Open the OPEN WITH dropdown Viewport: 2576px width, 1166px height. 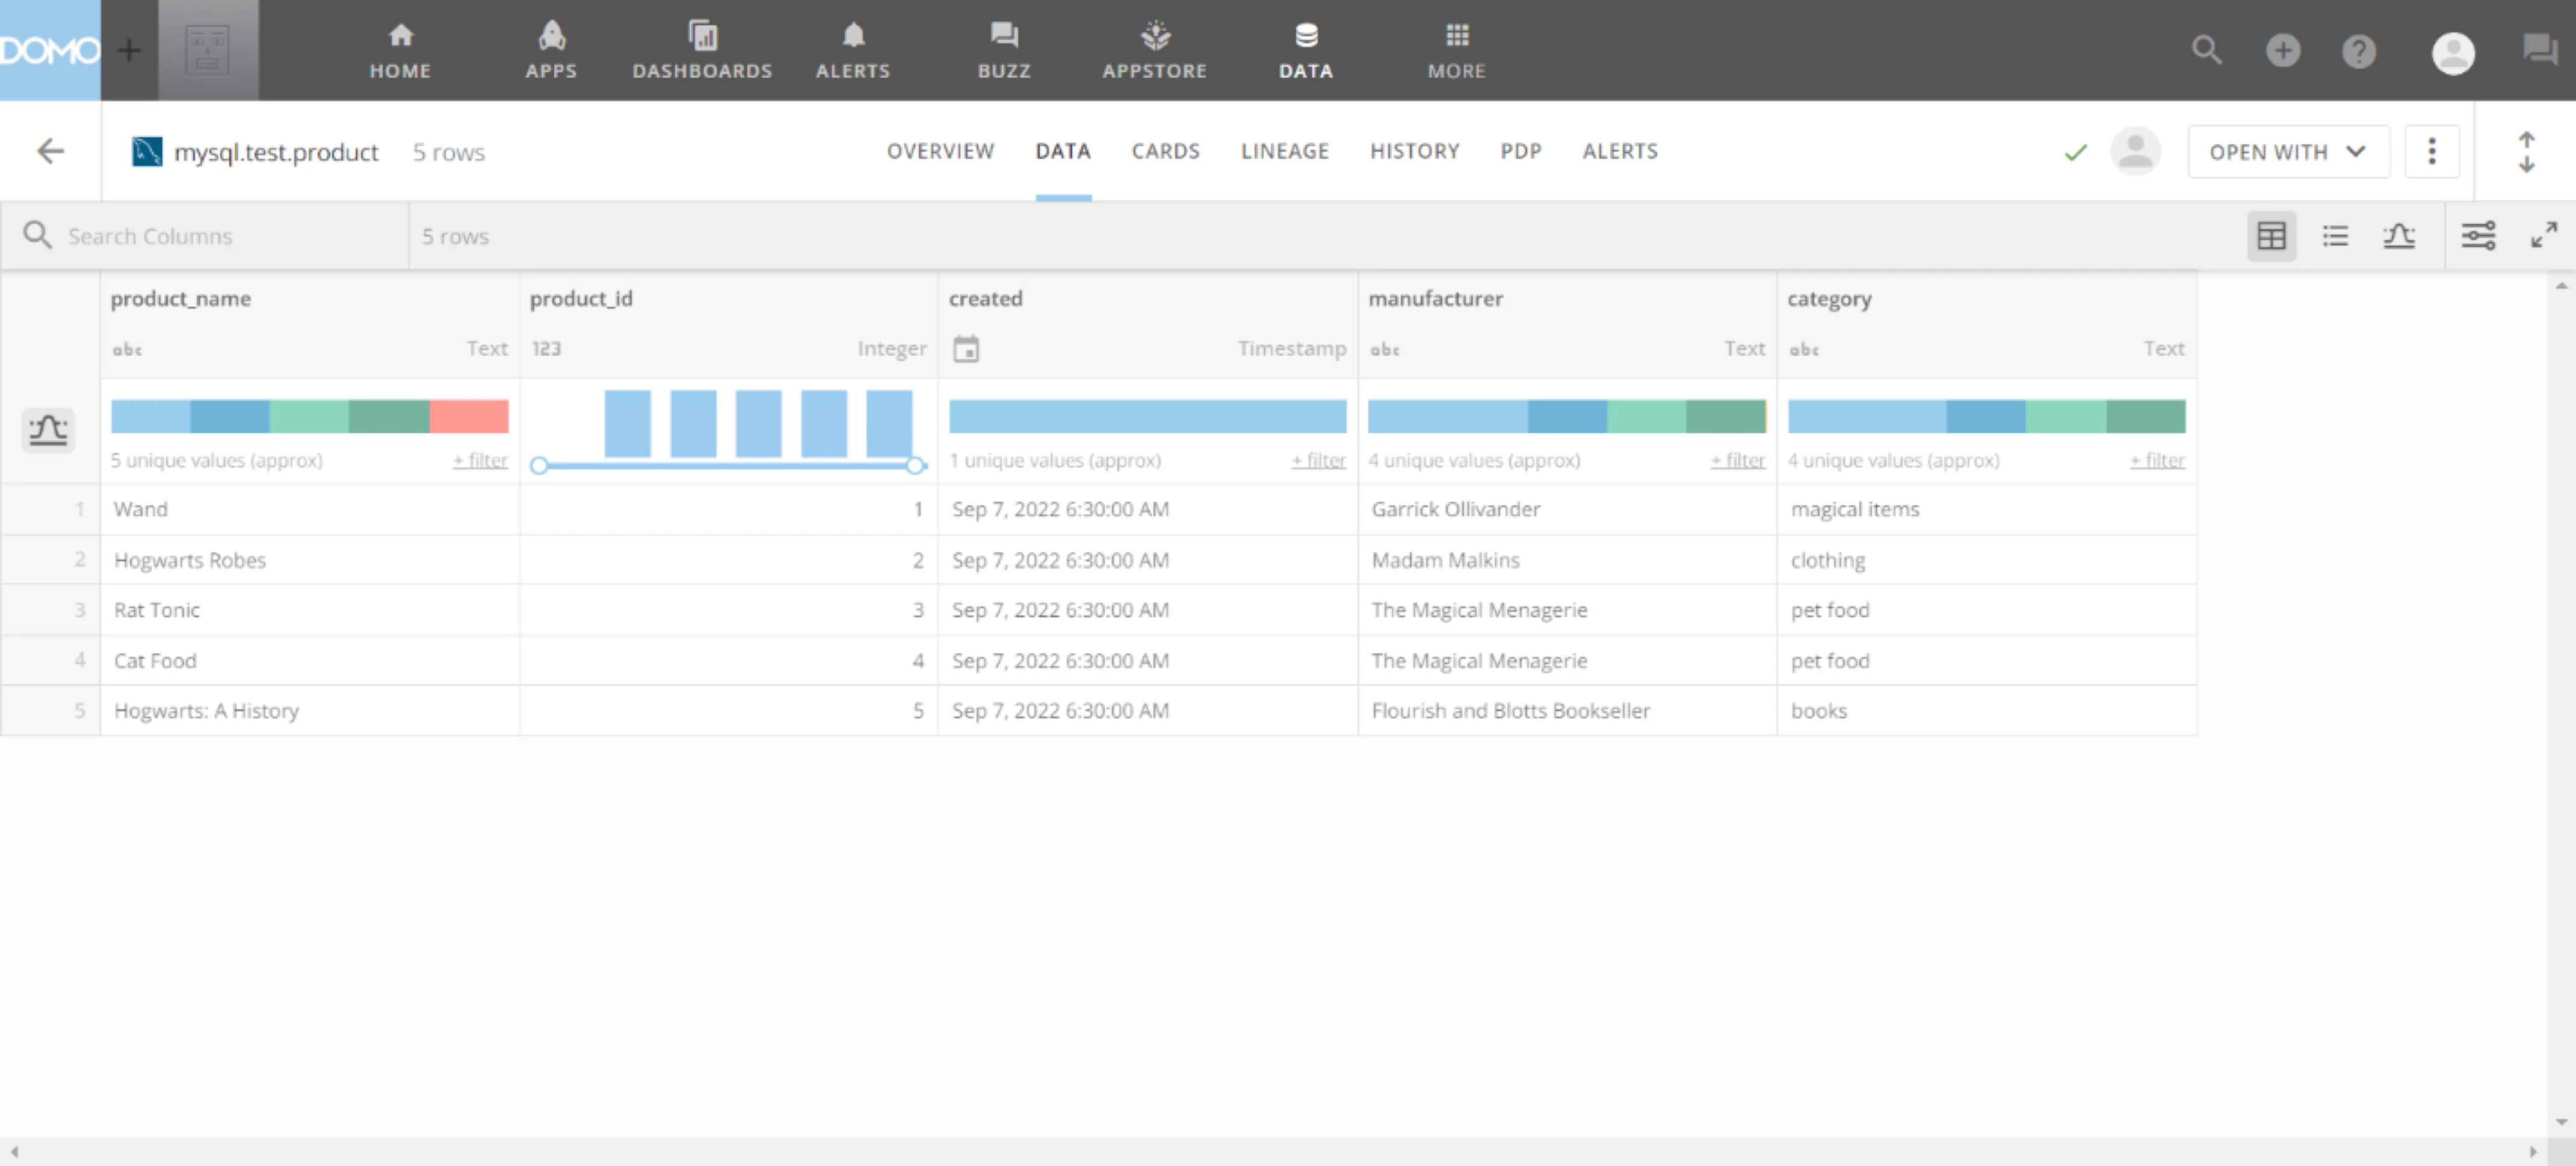[x=2288, y=152]
